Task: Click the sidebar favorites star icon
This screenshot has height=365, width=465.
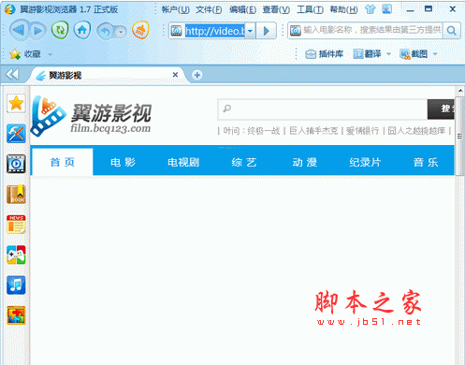Action: pos(16,103)
